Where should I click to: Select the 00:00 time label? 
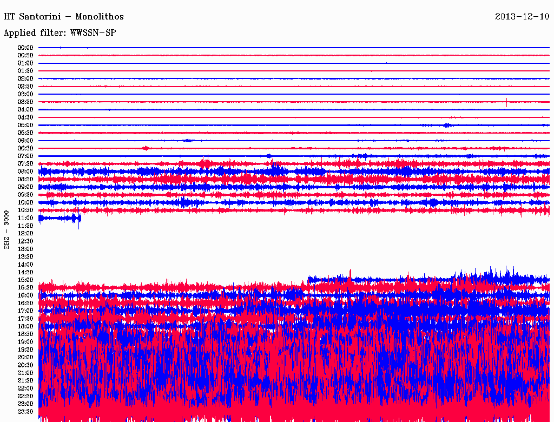click(25, 48)
